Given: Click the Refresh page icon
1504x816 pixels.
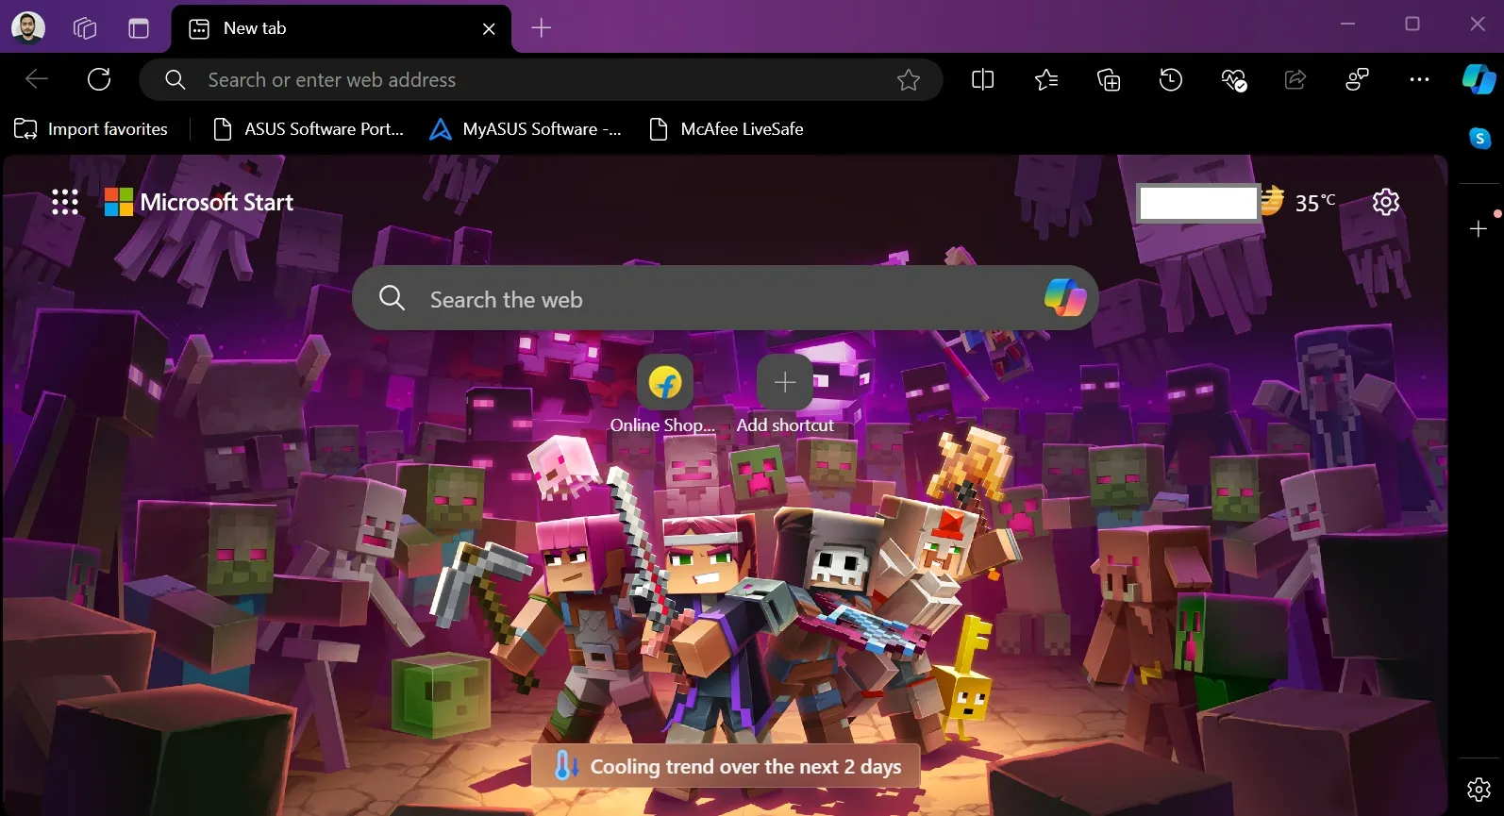Looking at the screenshot, I should pos(99,79).
